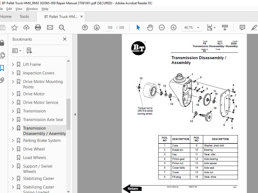Click the read mode keyboard icon
The height and width of the screenshot is (193, 258).
point(225,28)
